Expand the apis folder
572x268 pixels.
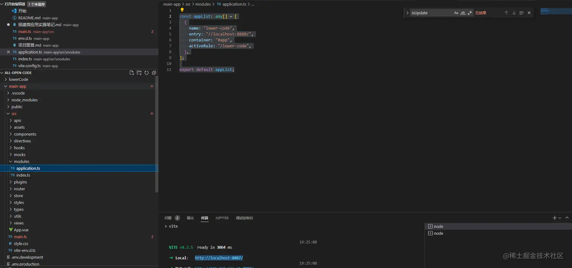(79, 120)
